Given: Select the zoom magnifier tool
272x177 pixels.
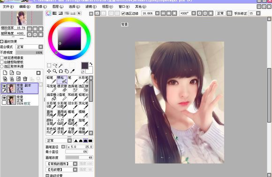Looking at the screenshot, I should tap(55, 71).
